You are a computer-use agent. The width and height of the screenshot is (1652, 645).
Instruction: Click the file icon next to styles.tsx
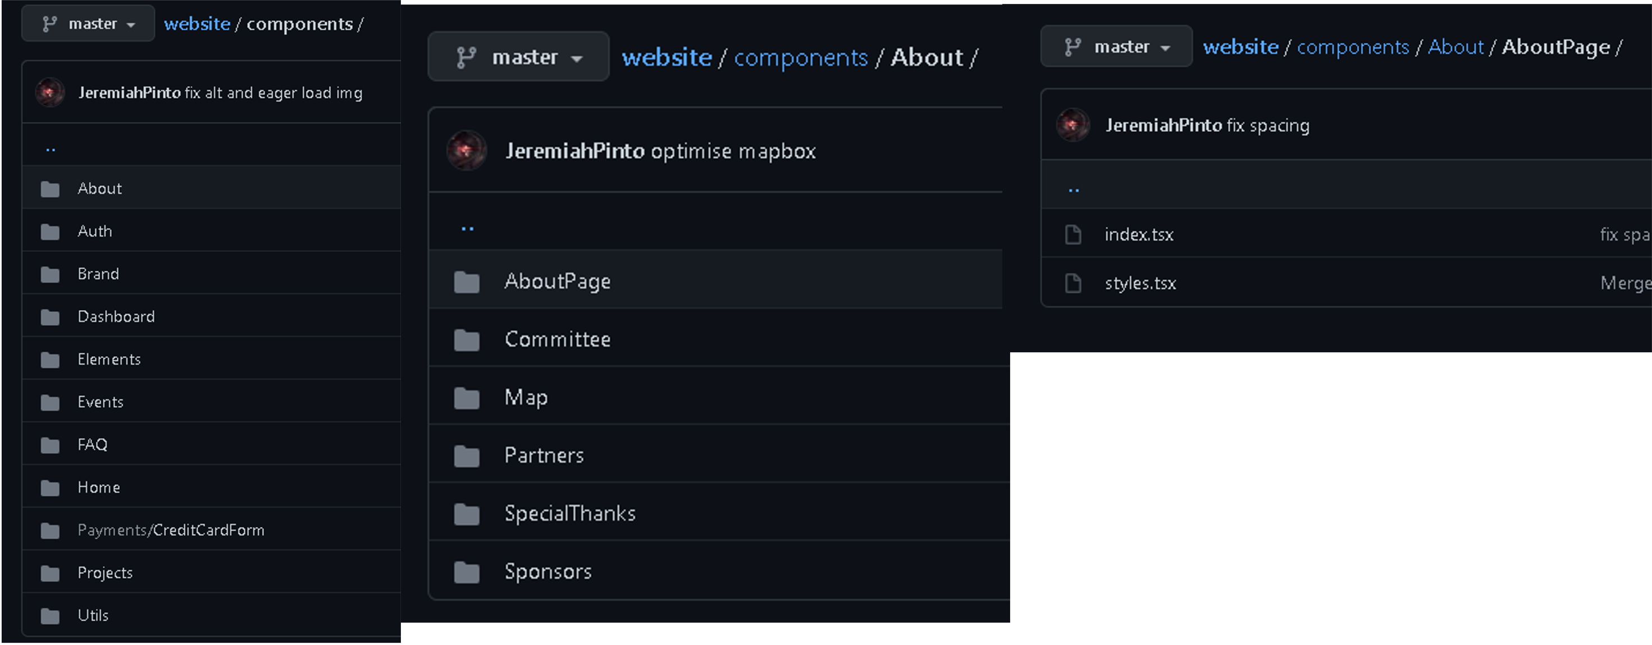(x=1074, y=282)
